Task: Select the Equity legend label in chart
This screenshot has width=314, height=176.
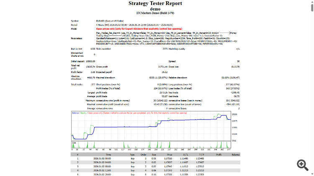Action: [x=83, y=113]
